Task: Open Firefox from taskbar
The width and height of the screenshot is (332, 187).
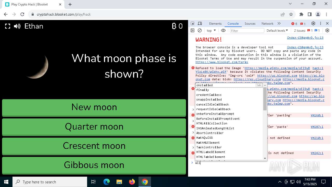Action: [132, 182]
